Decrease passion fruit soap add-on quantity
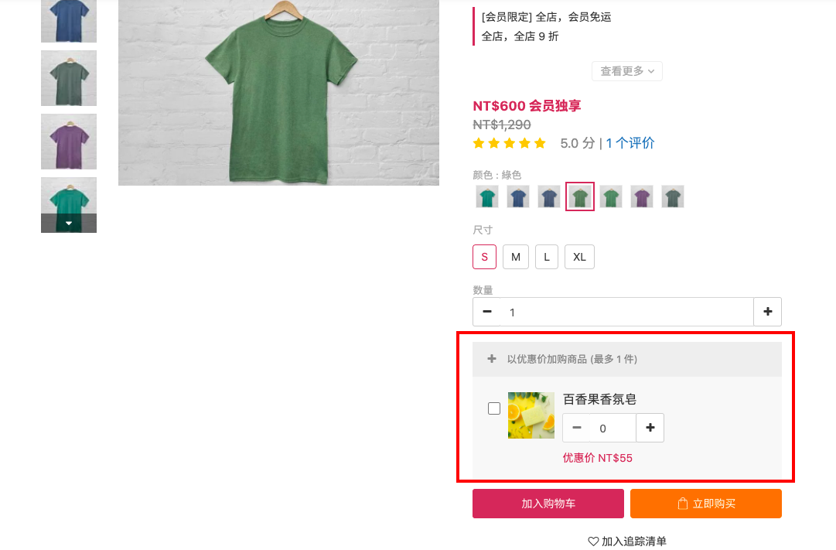 tap(576, 428)
